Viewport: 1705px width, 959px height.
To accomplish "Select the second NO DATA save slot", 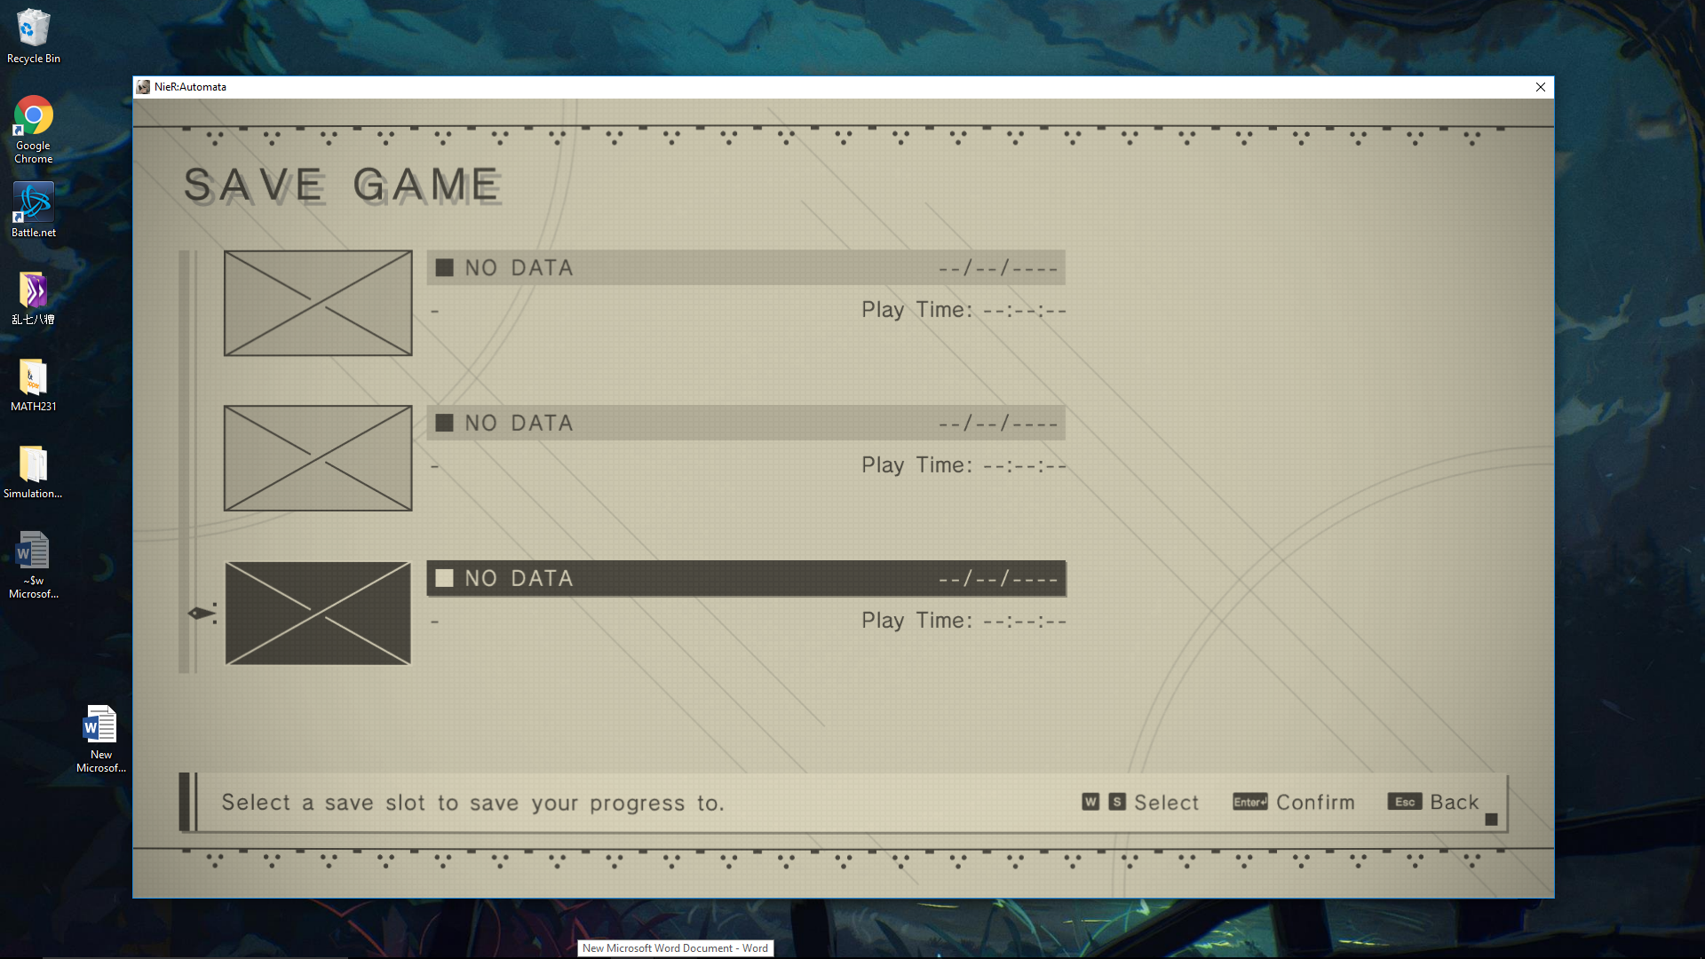I will pos(746,423).
